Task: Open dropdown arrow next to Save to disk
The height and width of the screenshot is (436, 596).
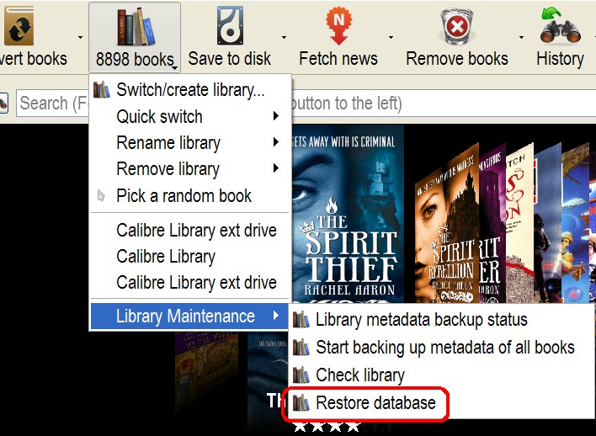Action: (284, 37)
